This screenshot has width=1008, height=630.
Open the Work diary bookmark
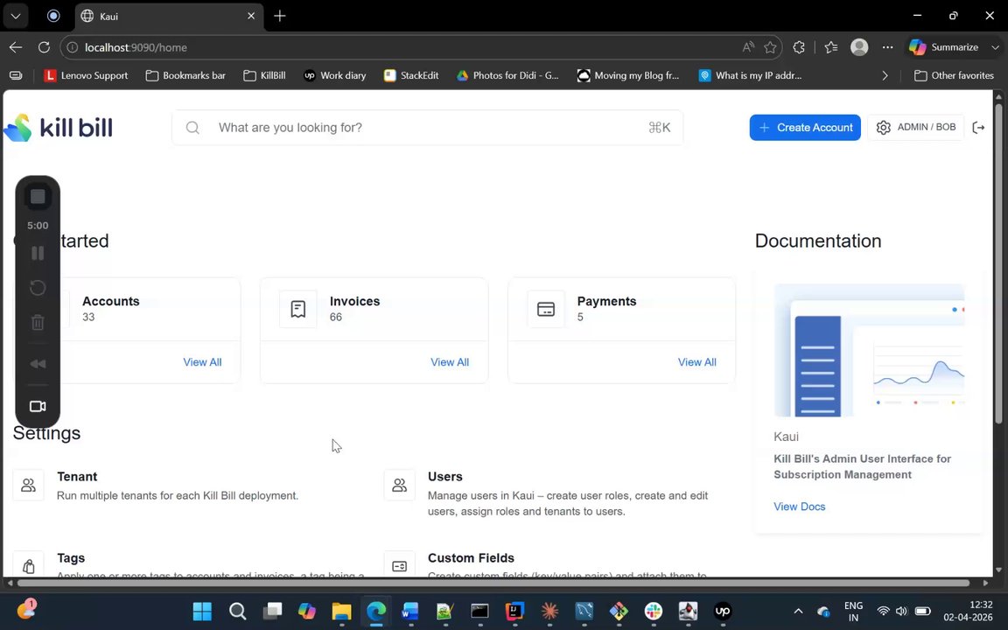click(x=334, y=75)
